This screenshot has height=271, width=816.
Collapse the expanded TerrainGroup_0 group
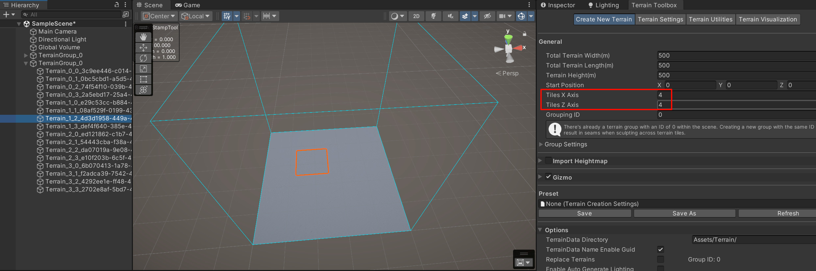[26, 63]
